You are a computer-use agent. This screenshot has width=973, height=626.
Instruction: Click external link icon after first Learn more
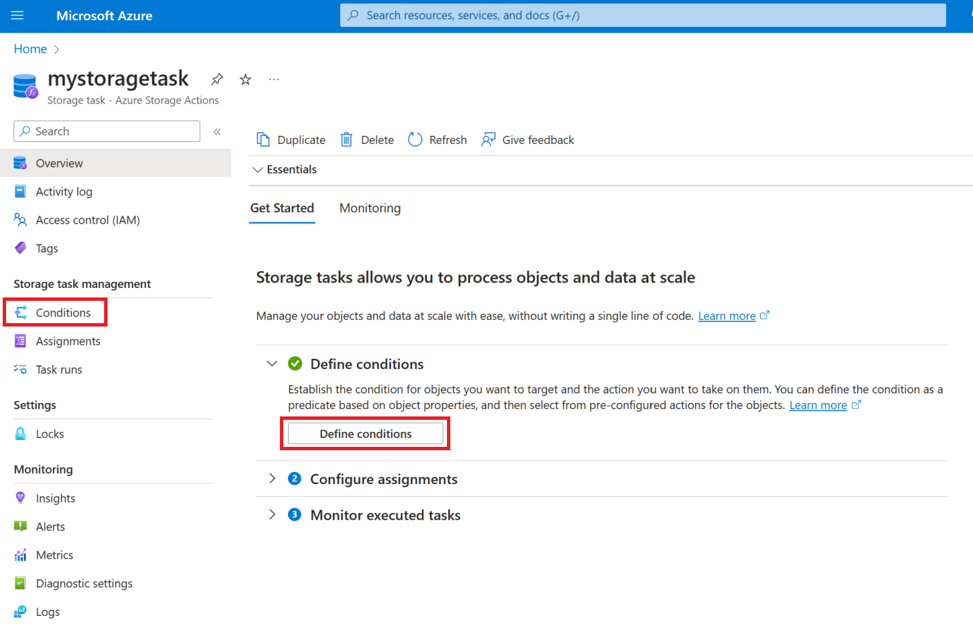pyautogui.click(x=765, y=315)
